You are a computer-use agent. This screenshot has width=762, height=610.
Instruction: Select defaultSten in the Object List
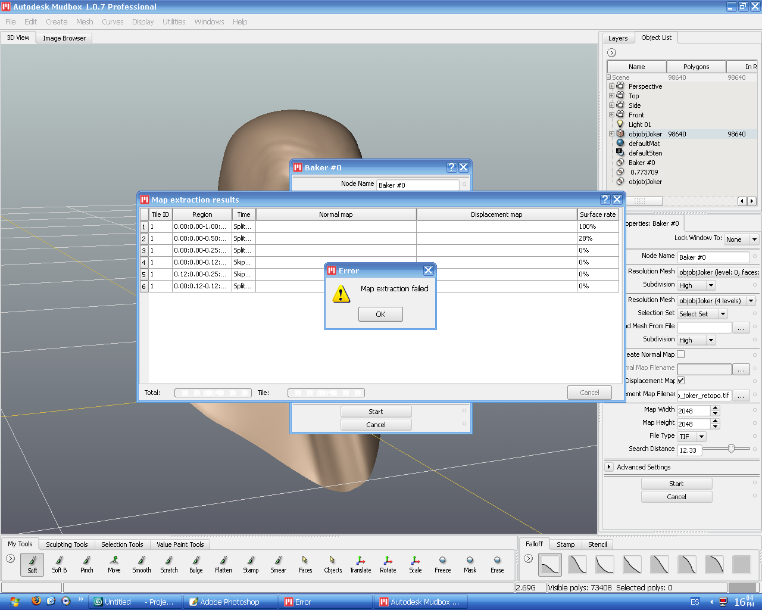(x=645, y=153)
